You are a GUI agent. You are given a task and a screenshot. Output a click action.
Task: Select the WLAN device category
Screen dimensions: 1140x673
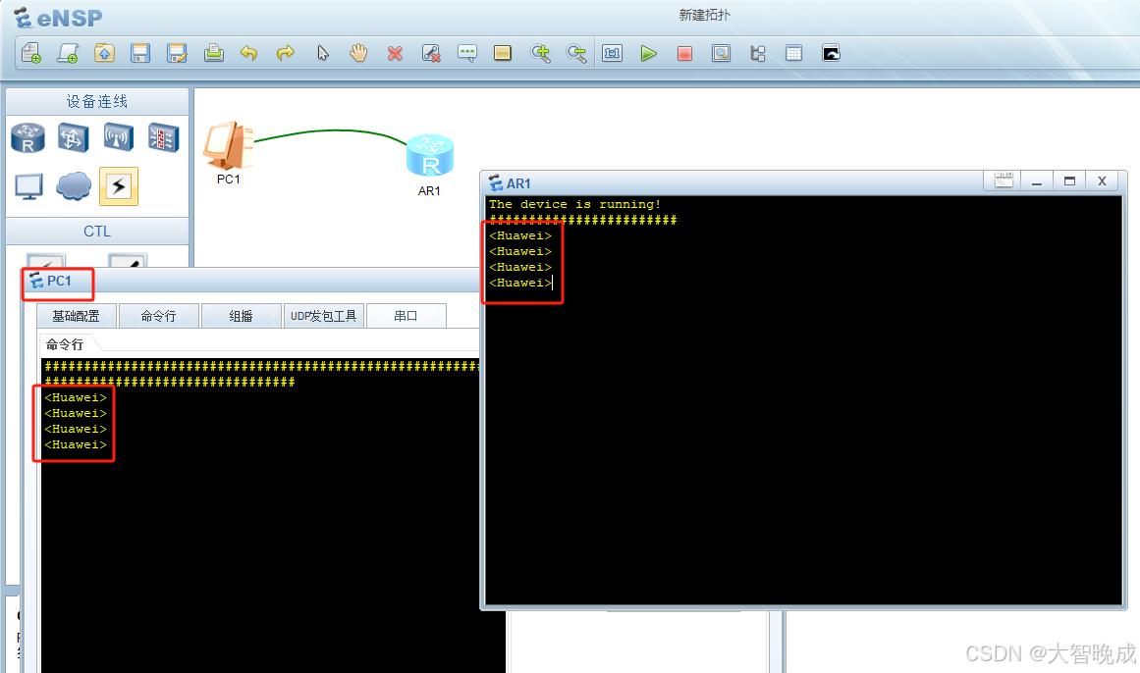click(x=119, y=137)
